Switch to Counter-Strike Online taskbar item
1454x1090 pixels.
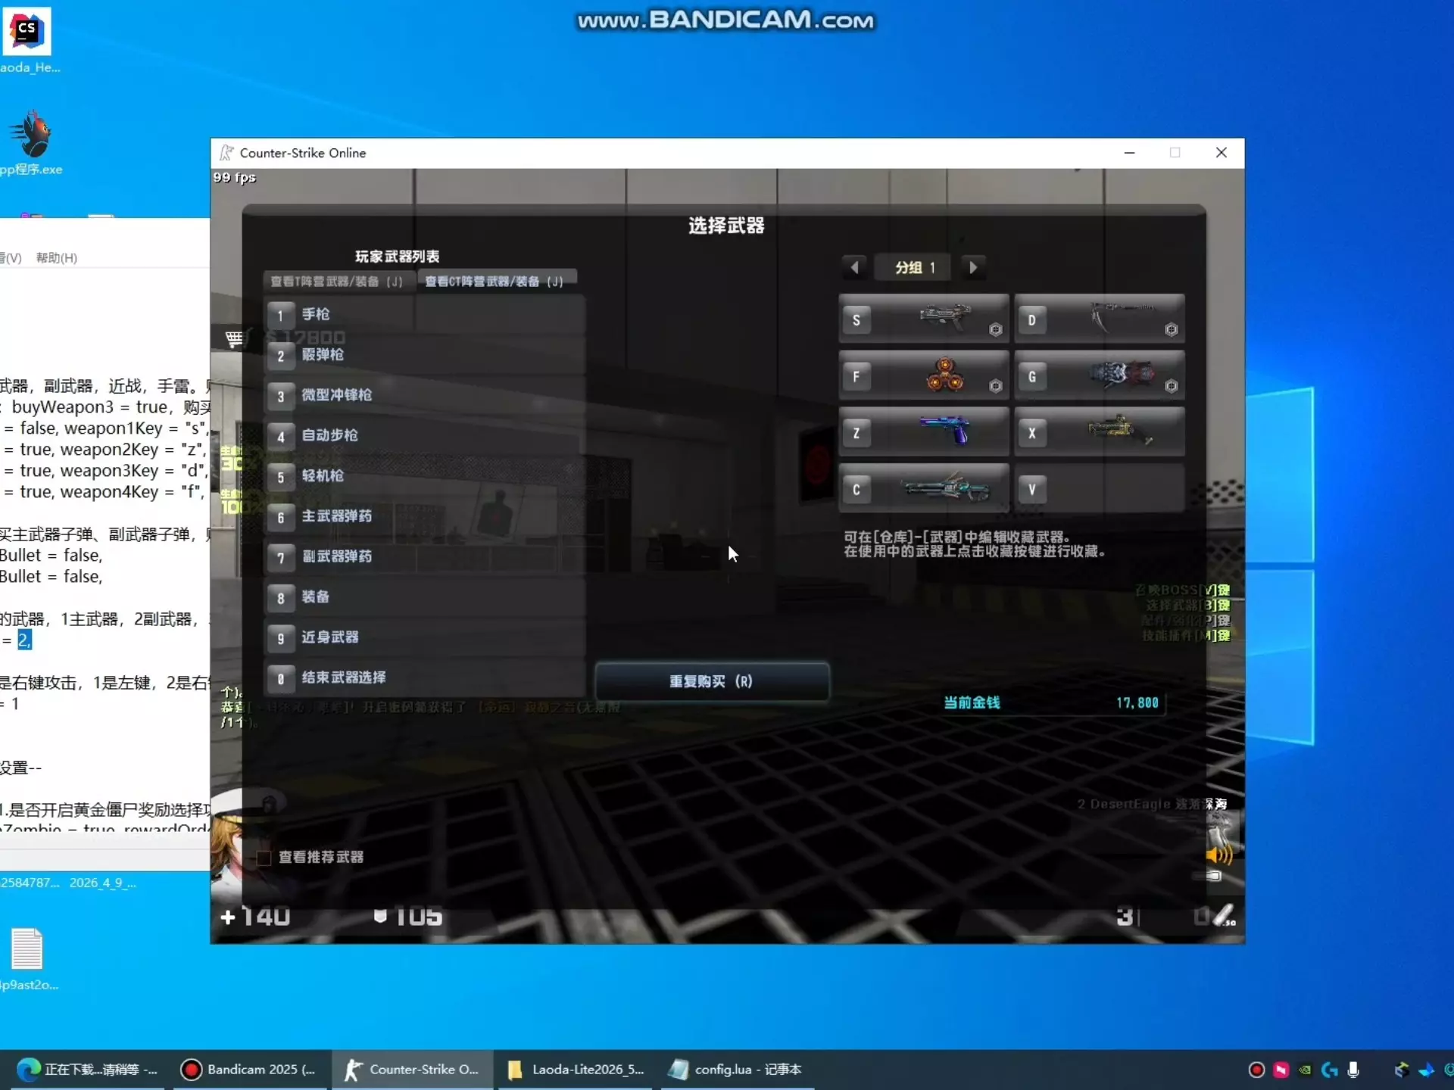coord(412,1069)
